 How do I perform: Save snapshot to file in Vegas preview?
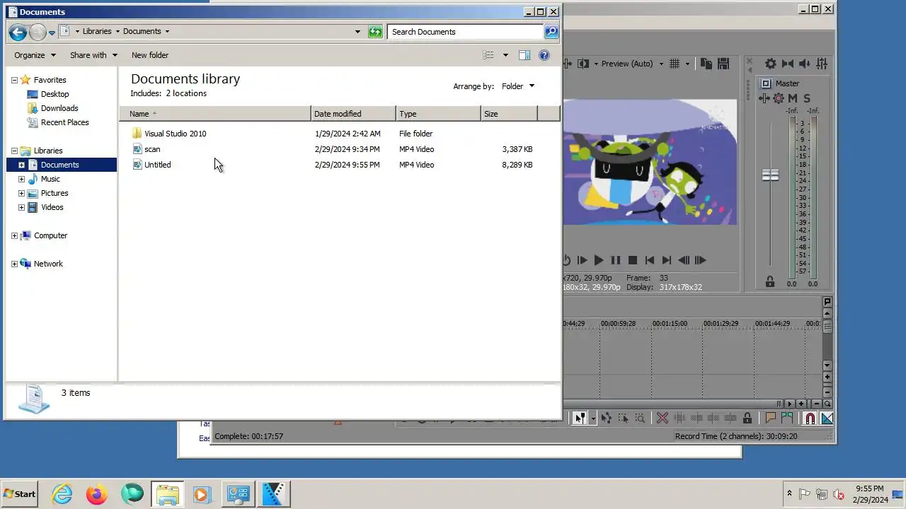723,64
